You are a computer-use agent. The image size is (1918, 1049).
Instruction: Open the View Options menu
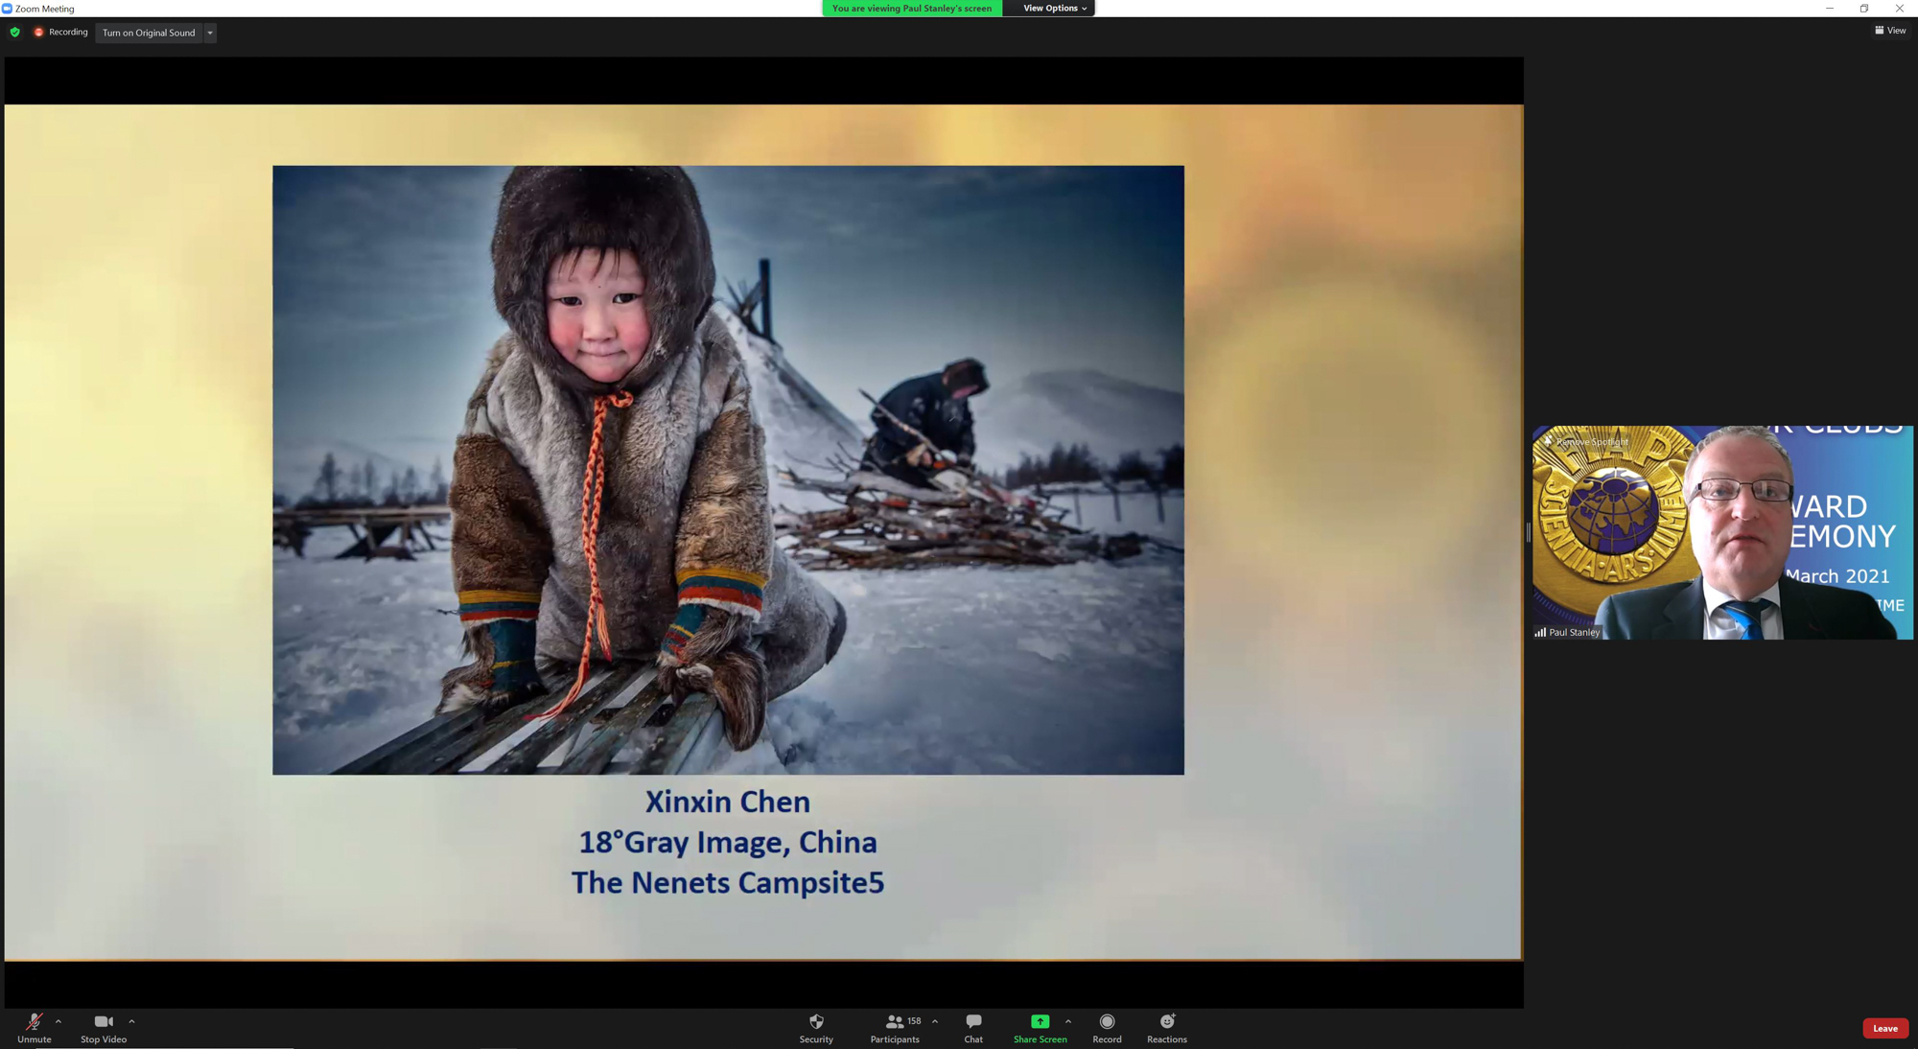(x=1054, y=9)
